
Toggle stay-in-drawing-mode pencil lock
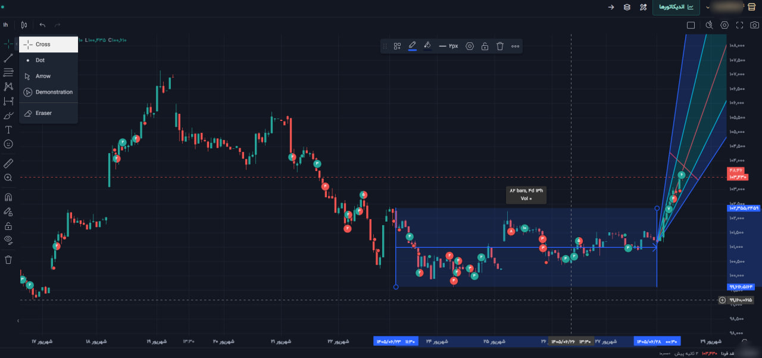click(8, 211)
